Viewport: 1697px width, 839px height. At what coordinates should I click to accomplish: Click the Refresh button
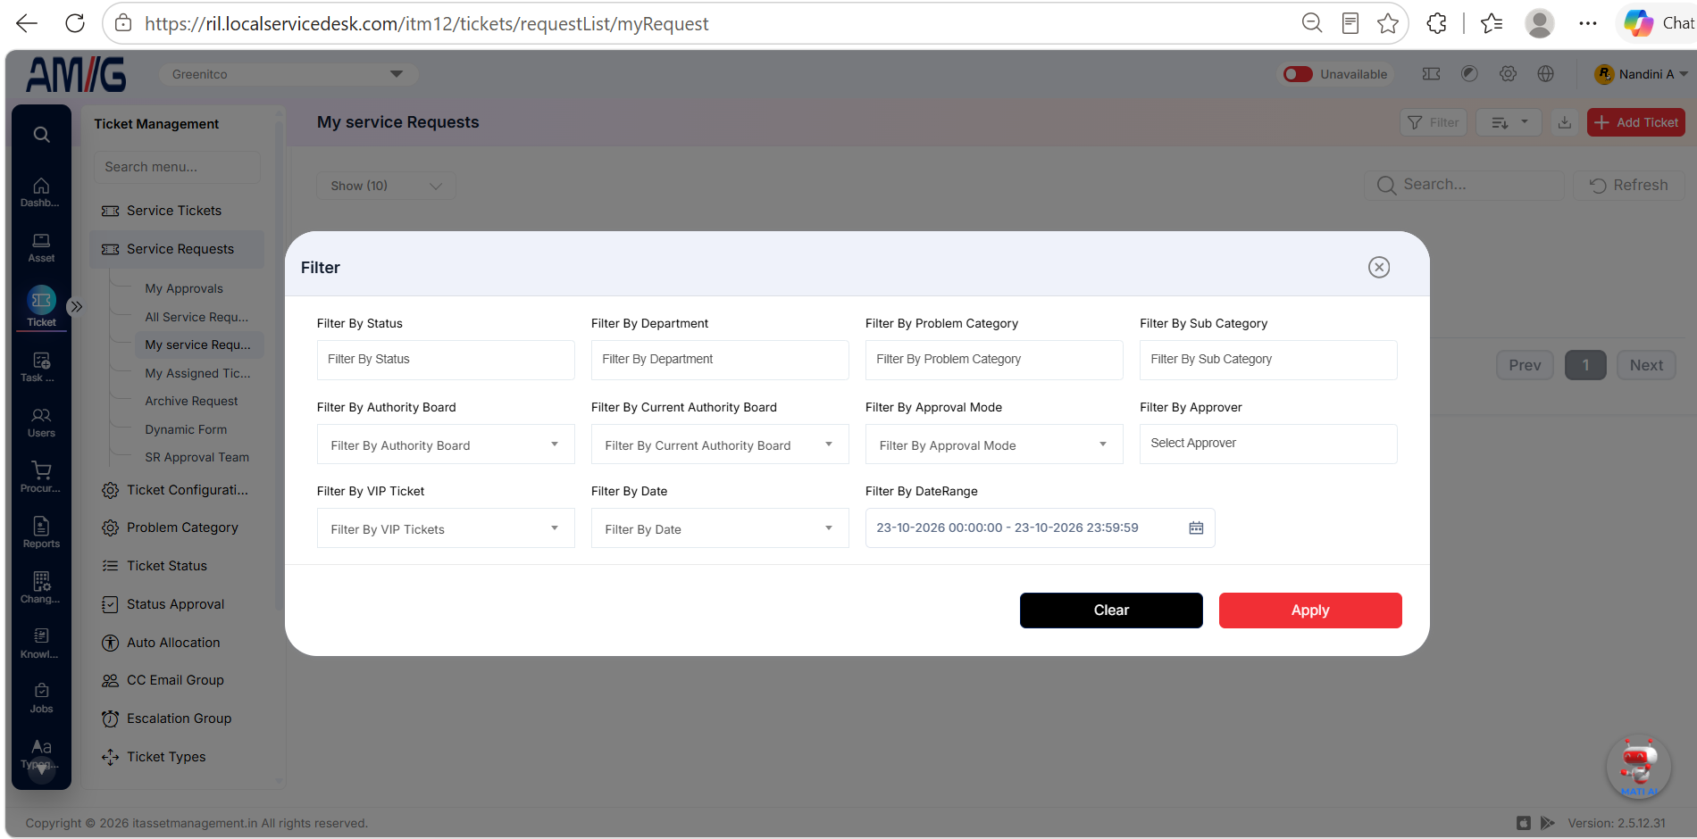1629,185
